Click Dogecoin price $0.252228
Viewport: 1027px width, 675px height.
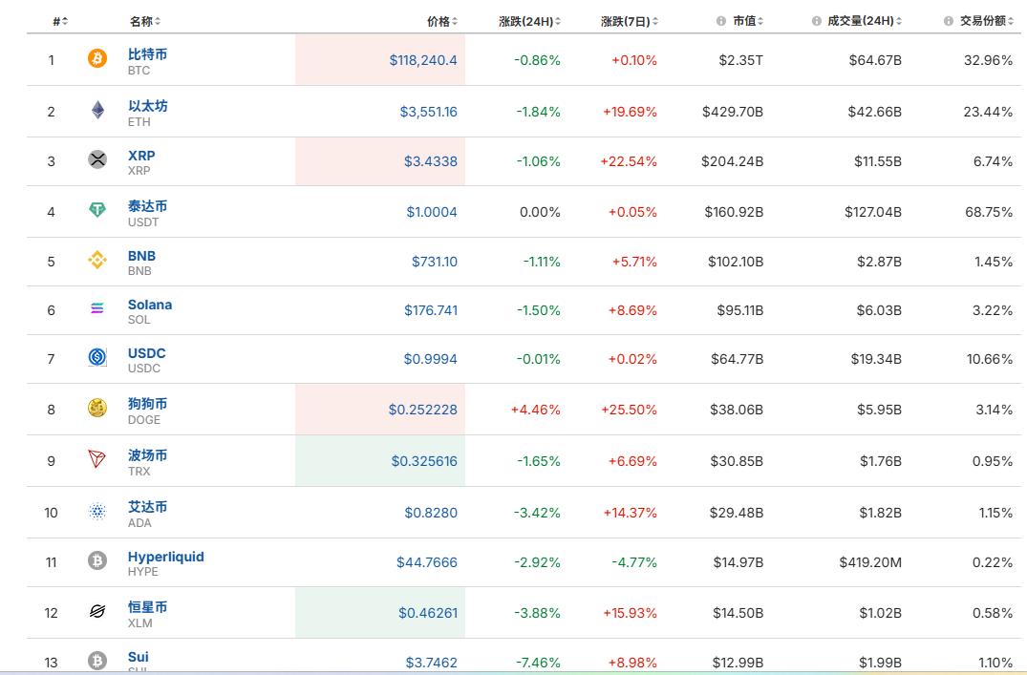pyautogui.click(x=422, y=410)
